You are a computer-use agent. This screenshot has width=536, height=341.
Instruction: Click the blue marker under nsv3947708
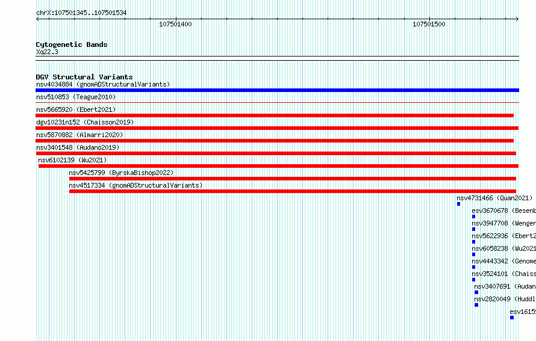[x=474, y=229]
